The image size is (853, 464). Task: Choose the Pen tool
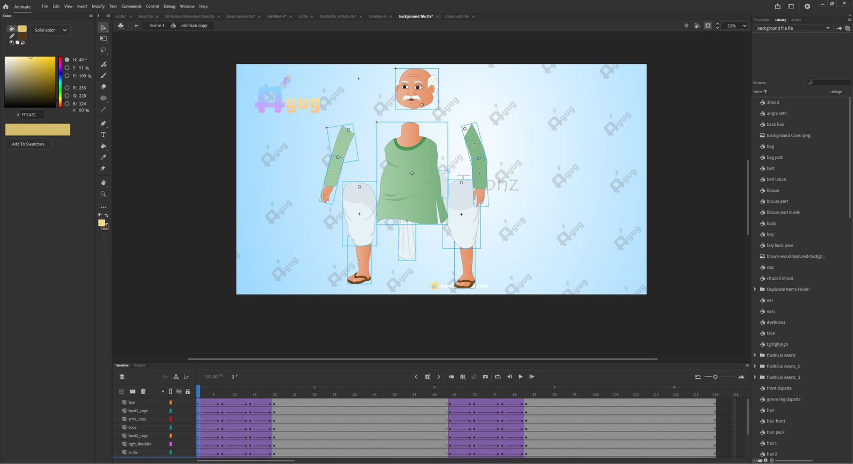103,124
